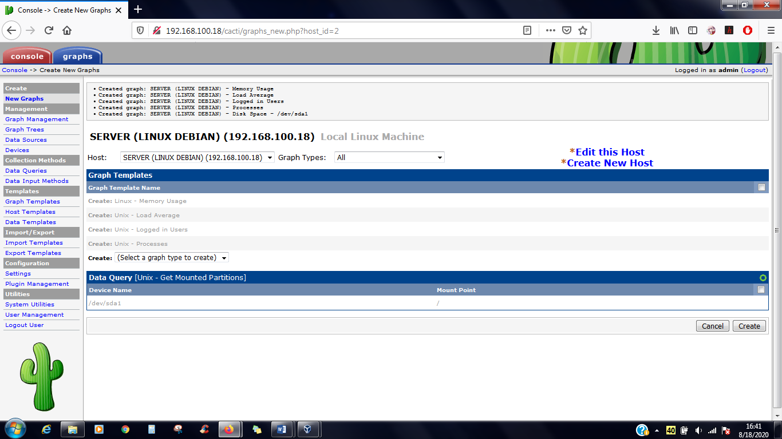Open the Word icon in the taskbar

coord(281,429)
